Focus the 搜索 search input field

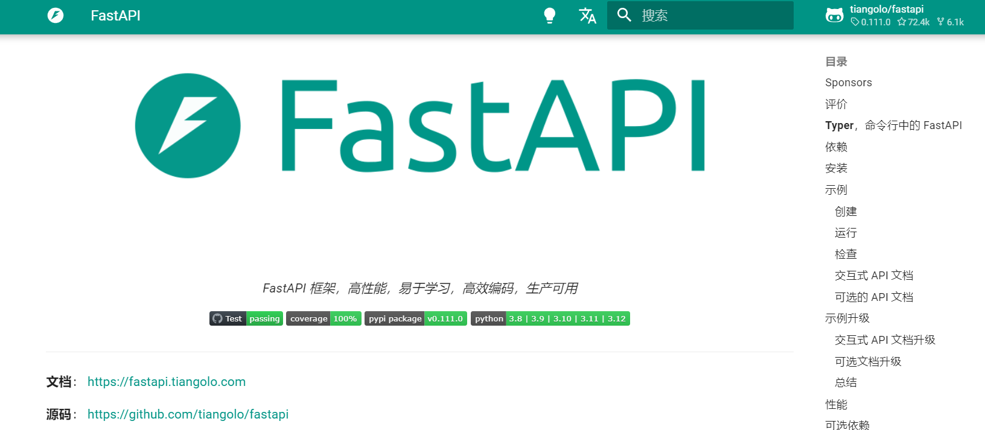pyautogui.click(x=712, y=16)
